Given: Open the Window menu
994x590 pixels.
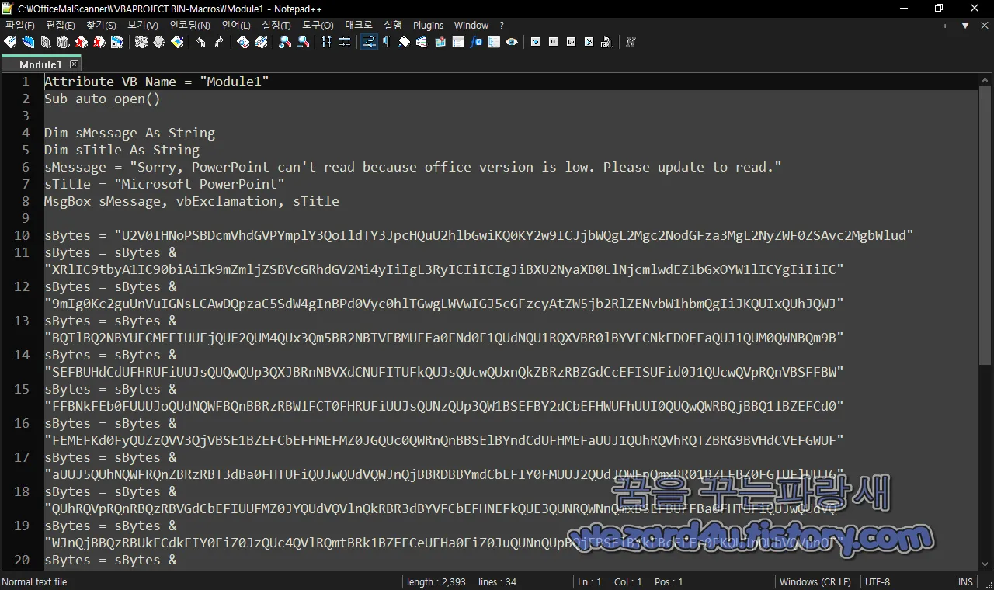Looking at the screenshot, I should tap(471, 26).
